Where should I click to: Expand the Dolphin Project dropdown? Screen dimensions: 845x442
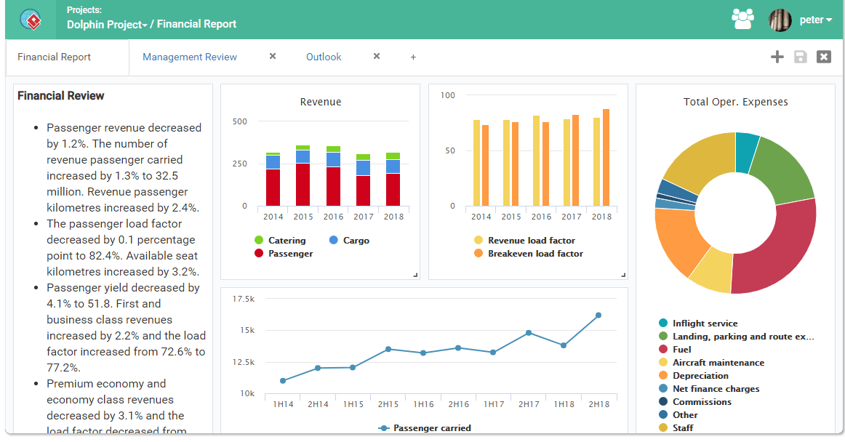click(107, 24)
